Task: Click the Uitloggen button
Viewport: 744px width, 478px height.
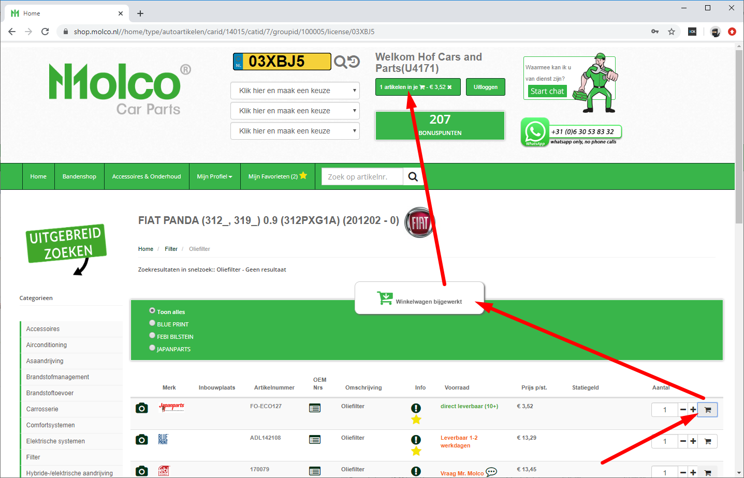Action: tap(486, 87)
